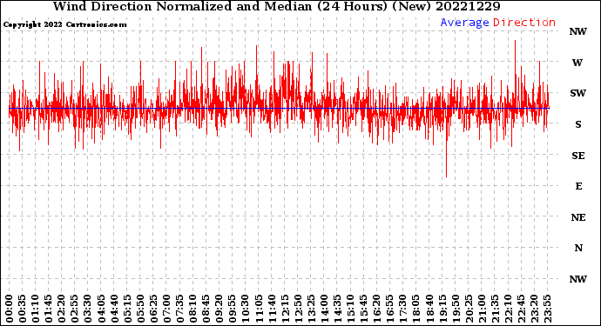Click the 14:00 time axis label
Image resolution: width=601 pixels, height=326 pixels.
(324, 309)
